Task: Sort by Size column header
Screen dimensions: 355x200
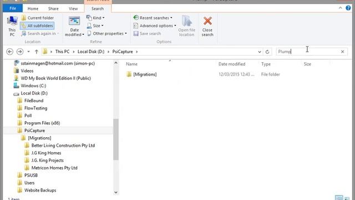Action: (307, 64)
